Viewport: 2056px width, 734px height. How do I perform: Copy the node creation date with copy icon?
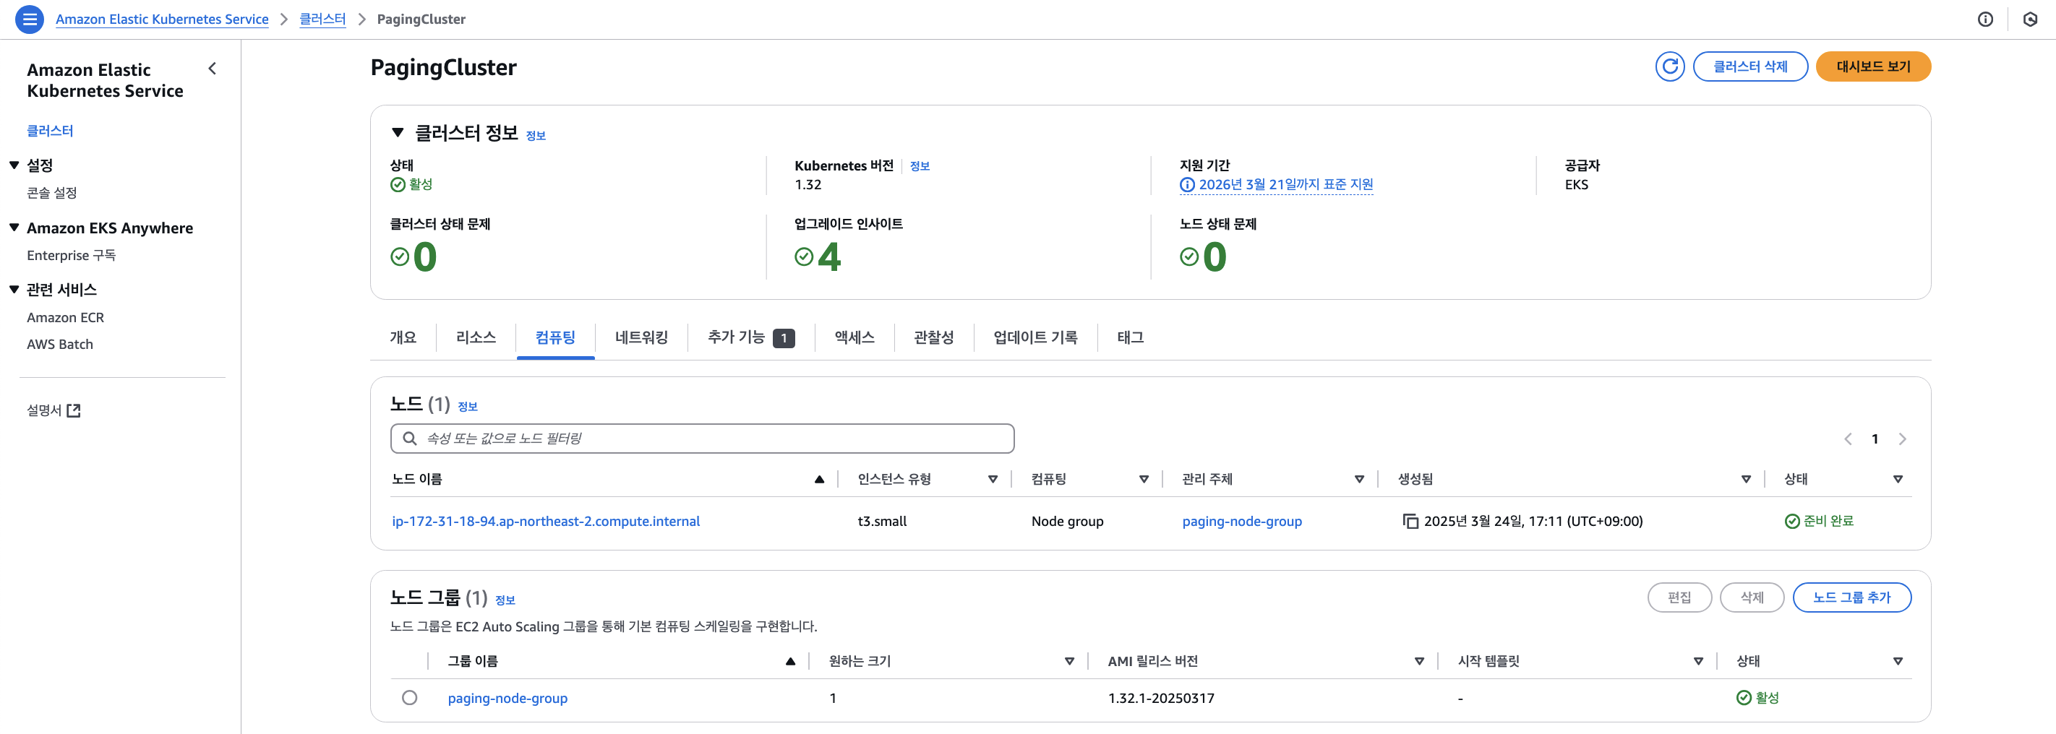[x=1410, y=521]
